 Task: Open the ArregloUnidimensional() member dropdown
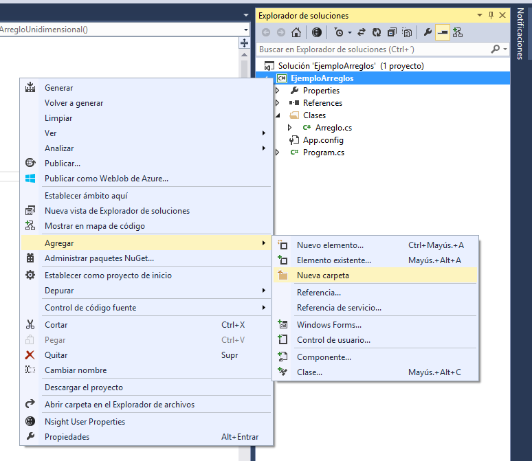245,30
